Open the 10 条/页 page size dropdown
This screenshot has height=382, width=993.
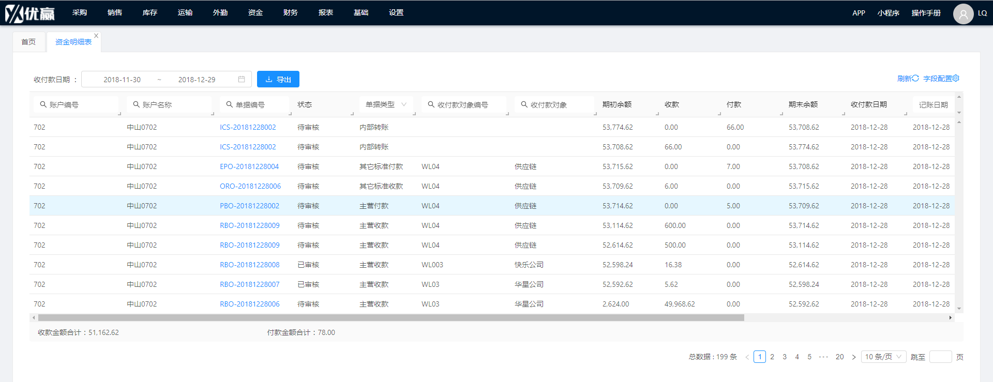[x=883, y=357]
